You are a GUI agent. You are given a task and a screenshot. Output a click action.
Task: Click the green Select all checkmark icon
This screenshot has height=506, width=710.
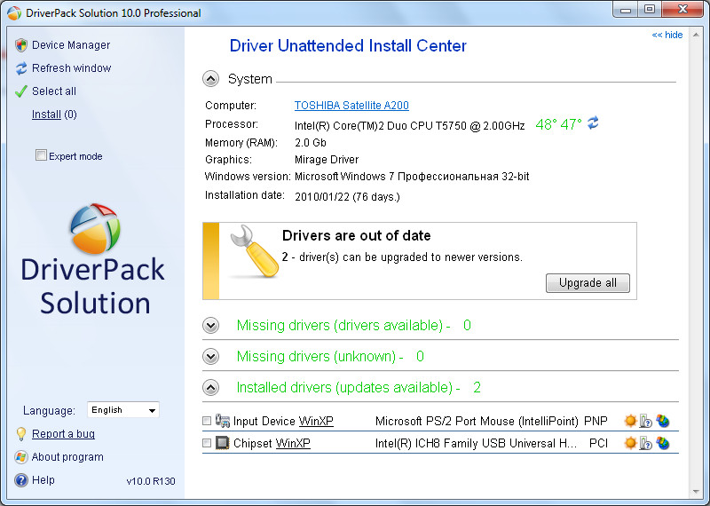(x=21, y=91)
